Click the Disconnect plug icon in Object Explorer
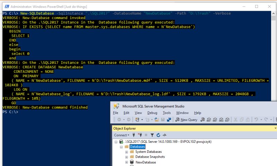 [140, 135]
